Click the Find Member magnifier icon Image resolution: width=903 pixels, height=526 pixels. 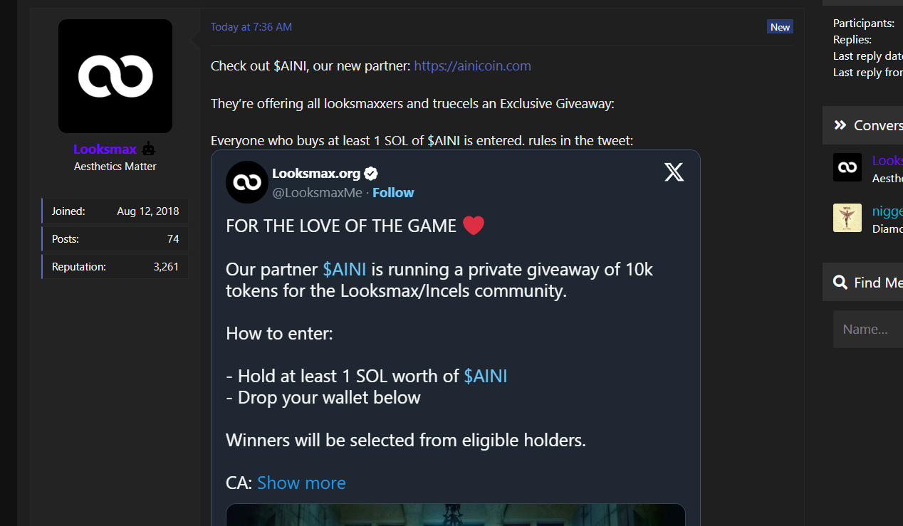point(840,283)
